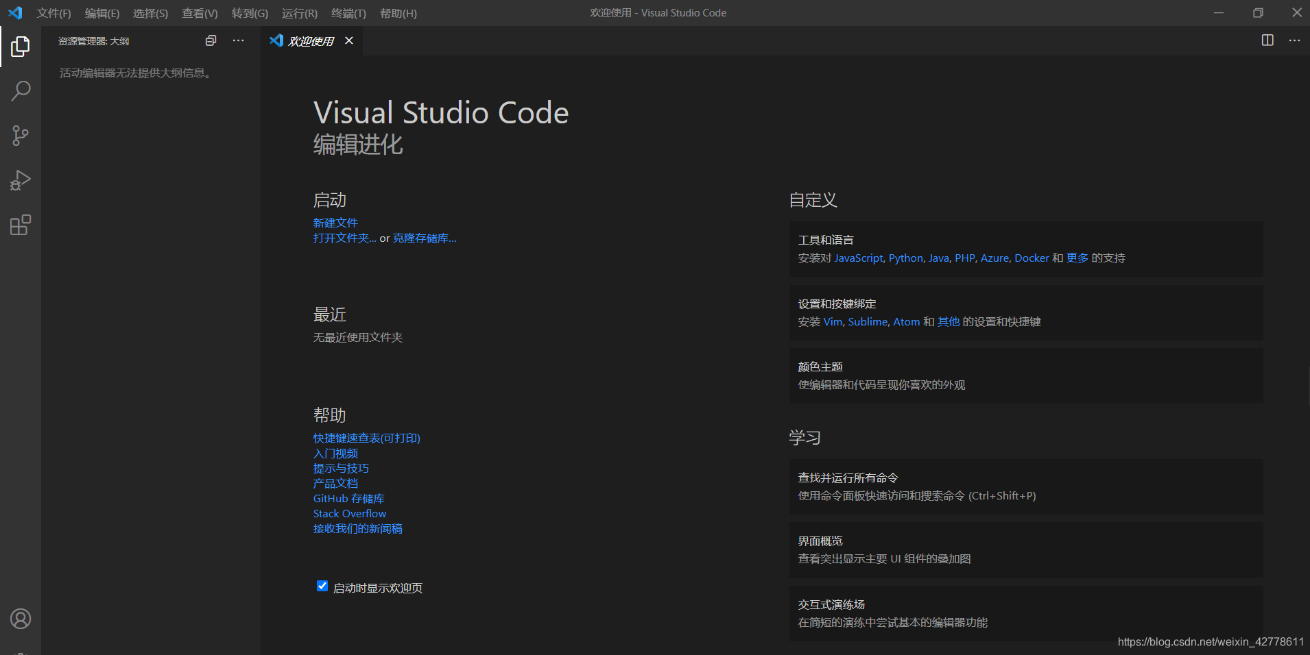Click the 打开文件夹... link
Screen dimensions: 1310x655
345,238
